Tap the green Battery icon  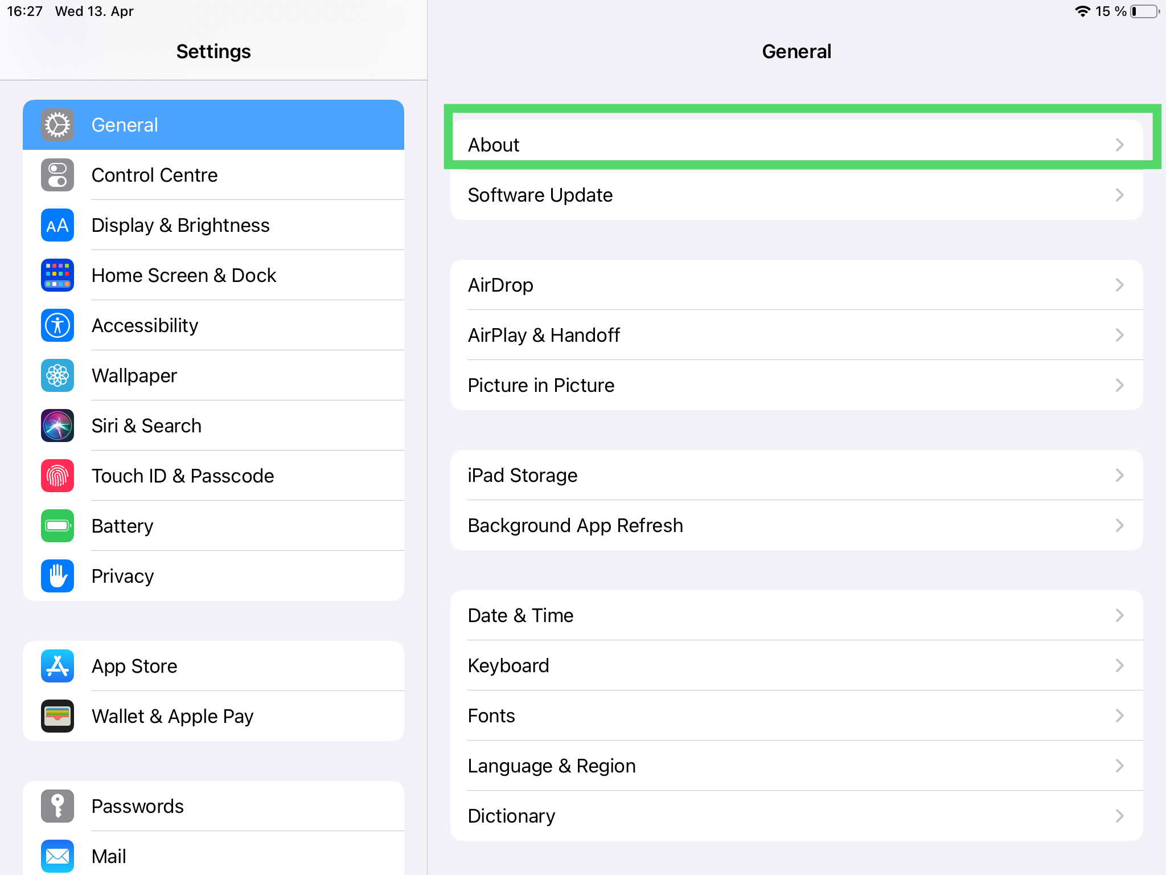click(58, 526)
